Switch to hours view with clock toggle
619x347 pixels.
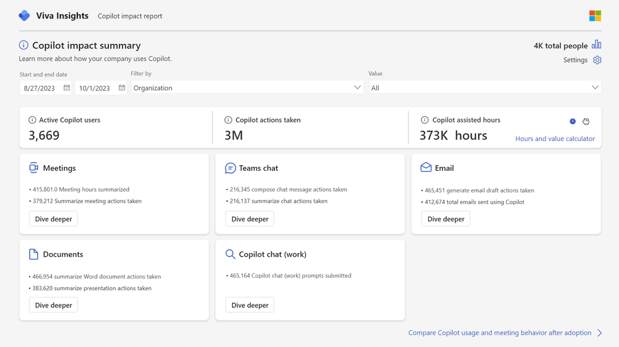point(573,121)
